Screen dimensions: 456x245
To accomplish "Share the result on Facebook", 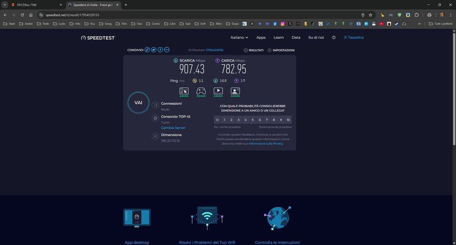I will (x=160, y=50).
